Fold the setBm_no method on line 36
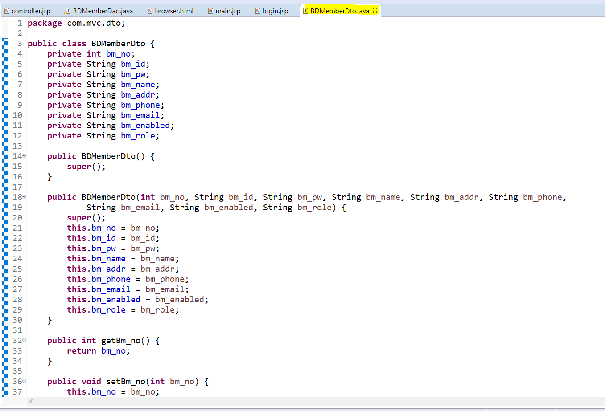The image size is (605, 411). 25,381
